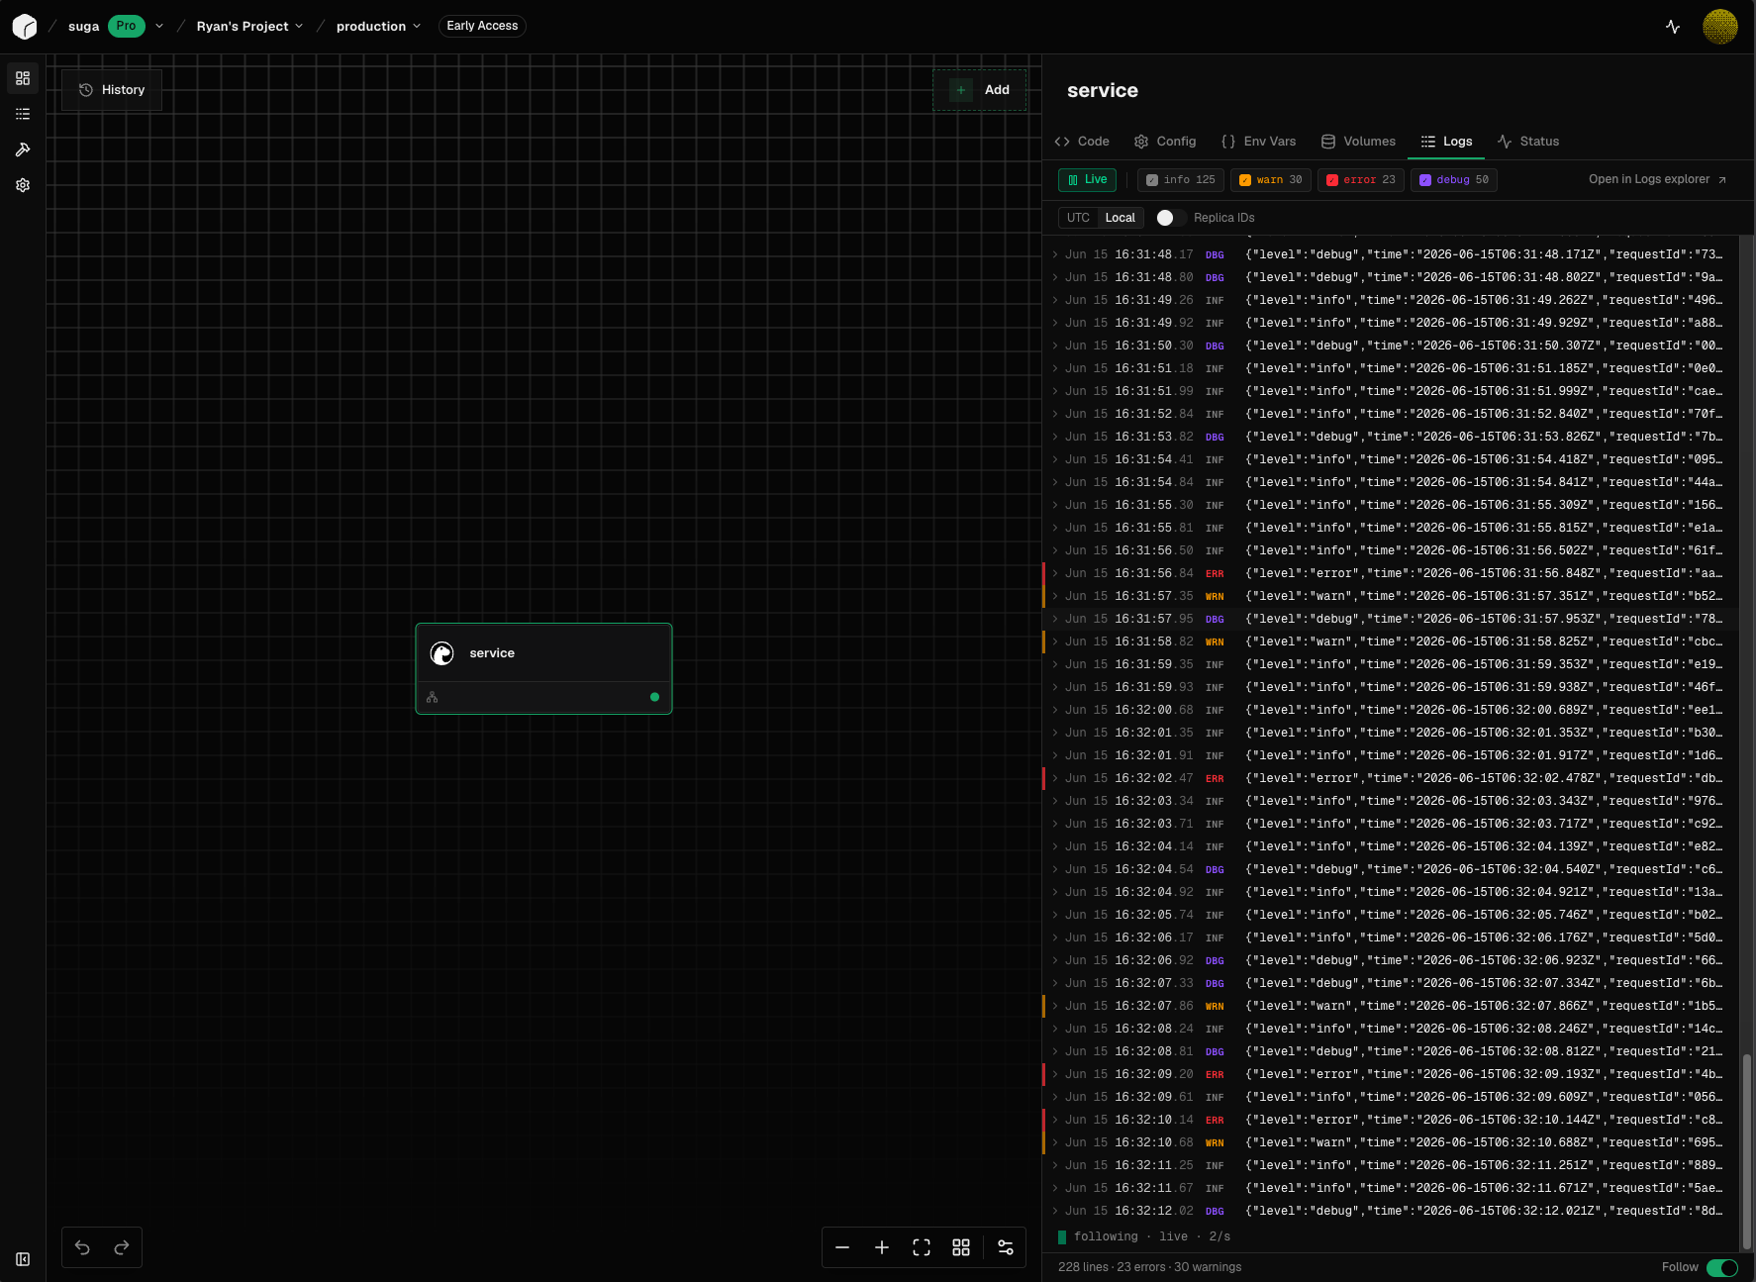Switch to the Volumes tab

1358,142
